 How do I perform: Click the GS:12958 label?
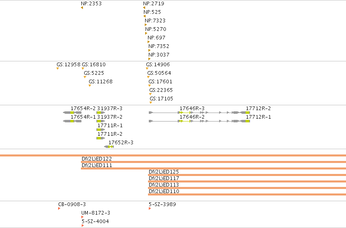68,65
